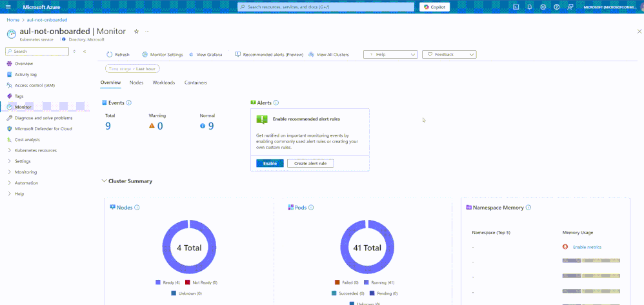Open the feedback person icon in header
The height and width of the screenshot is (305, 644).
570,7
